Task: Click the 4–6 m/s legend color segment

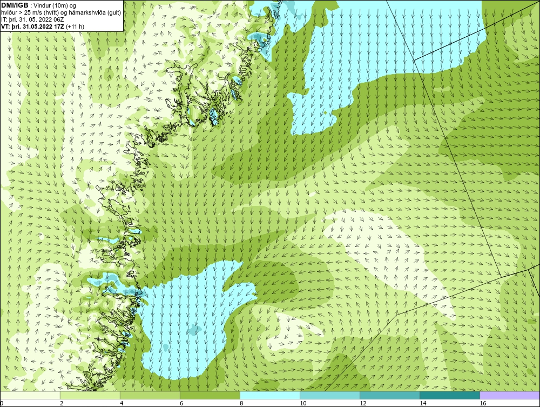Action: pos(150,395)
